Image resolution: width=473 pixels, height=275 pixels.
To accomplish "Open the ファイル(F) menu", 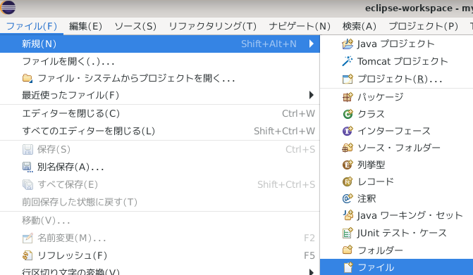I will [32, 26].
